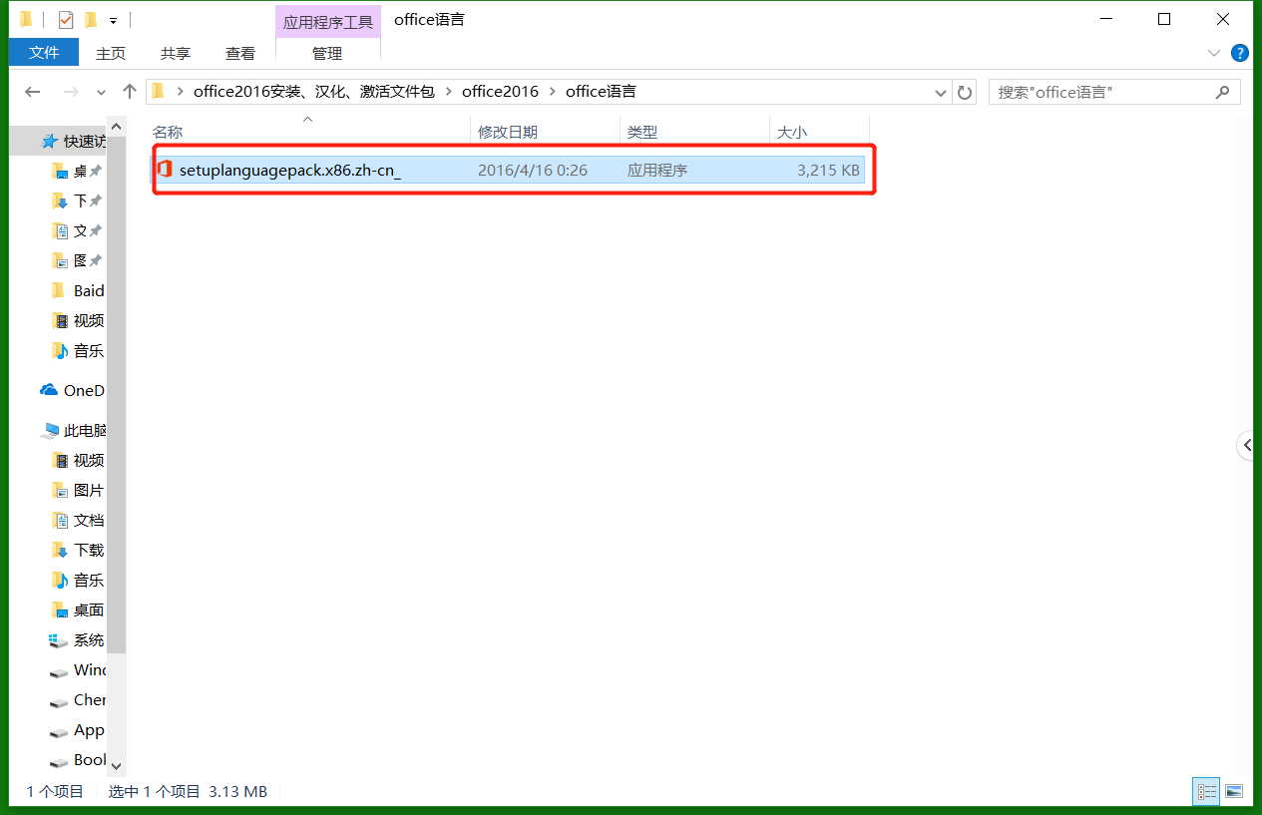
Task: Click navigation pane scrollbar down arrow
Action: coord(116,766)
